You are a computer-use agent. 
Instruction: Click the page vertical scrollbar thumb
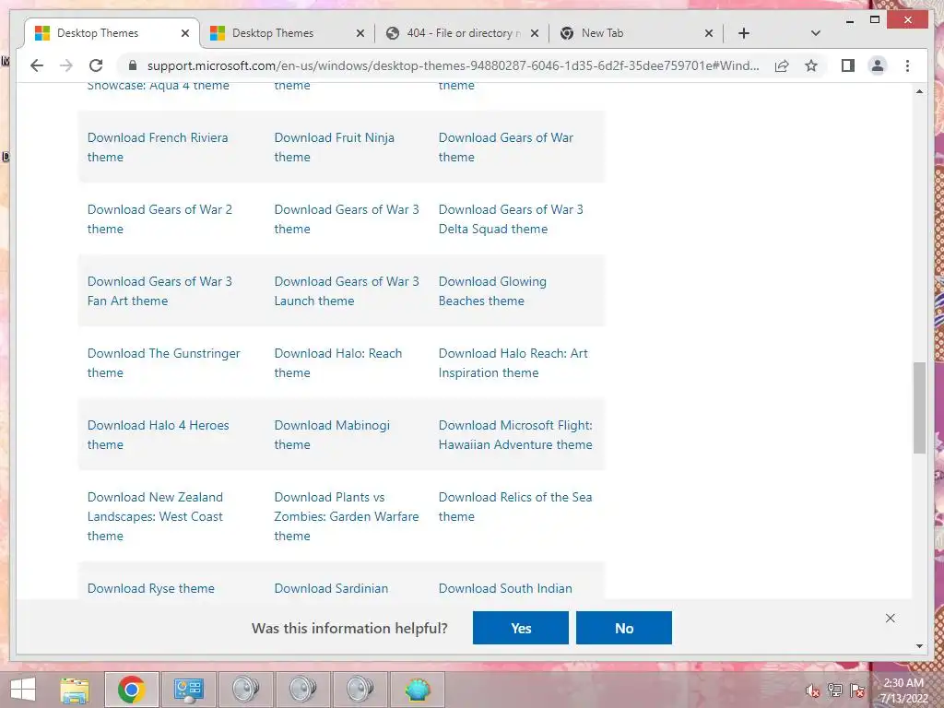pos(919,407)
